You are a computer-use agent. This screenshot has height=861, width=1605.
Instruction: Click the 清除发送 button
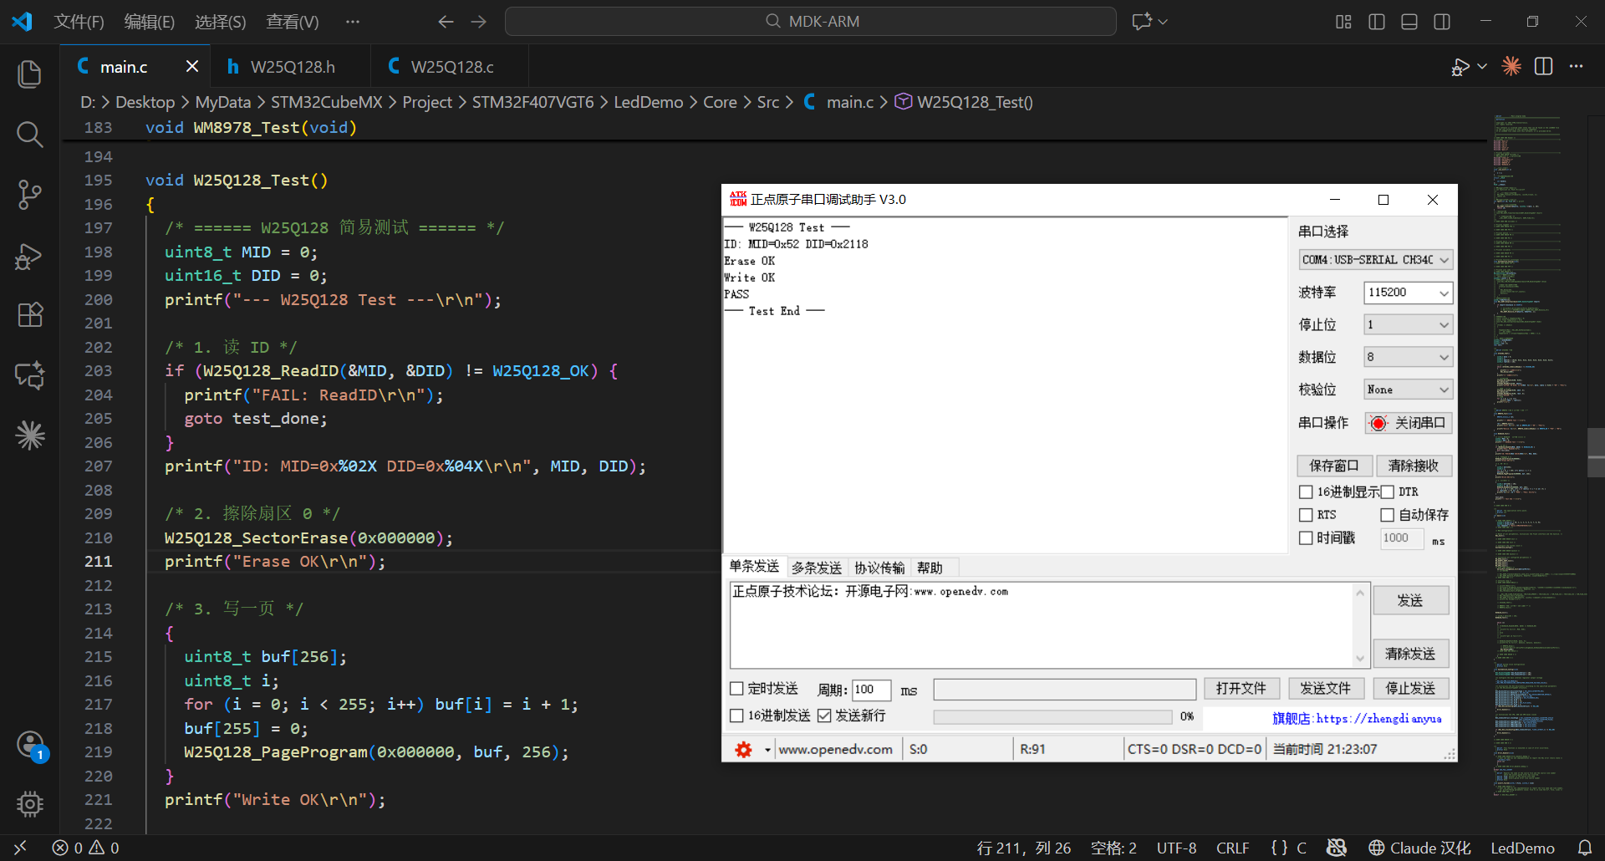point(1411,654)
